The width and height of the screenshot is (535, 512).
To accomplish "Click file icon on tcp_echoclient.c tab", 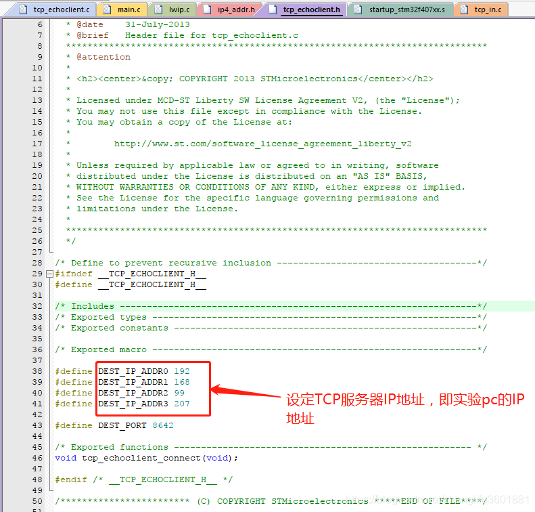I will 23,9.
